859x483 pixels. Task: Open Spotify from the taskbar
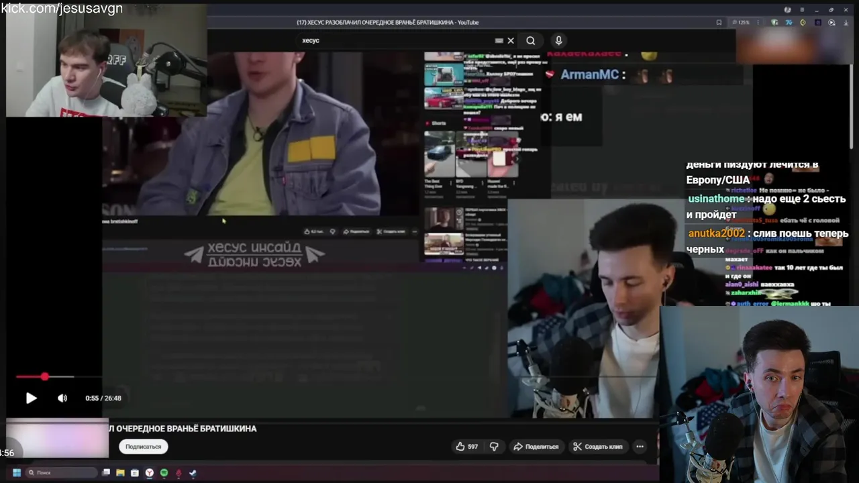164,473
